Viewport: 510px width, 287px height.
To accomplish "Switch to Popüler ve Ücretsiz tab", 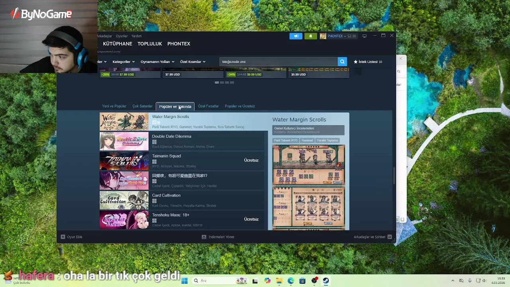I will pyautogui.click(x=240, y=106).
